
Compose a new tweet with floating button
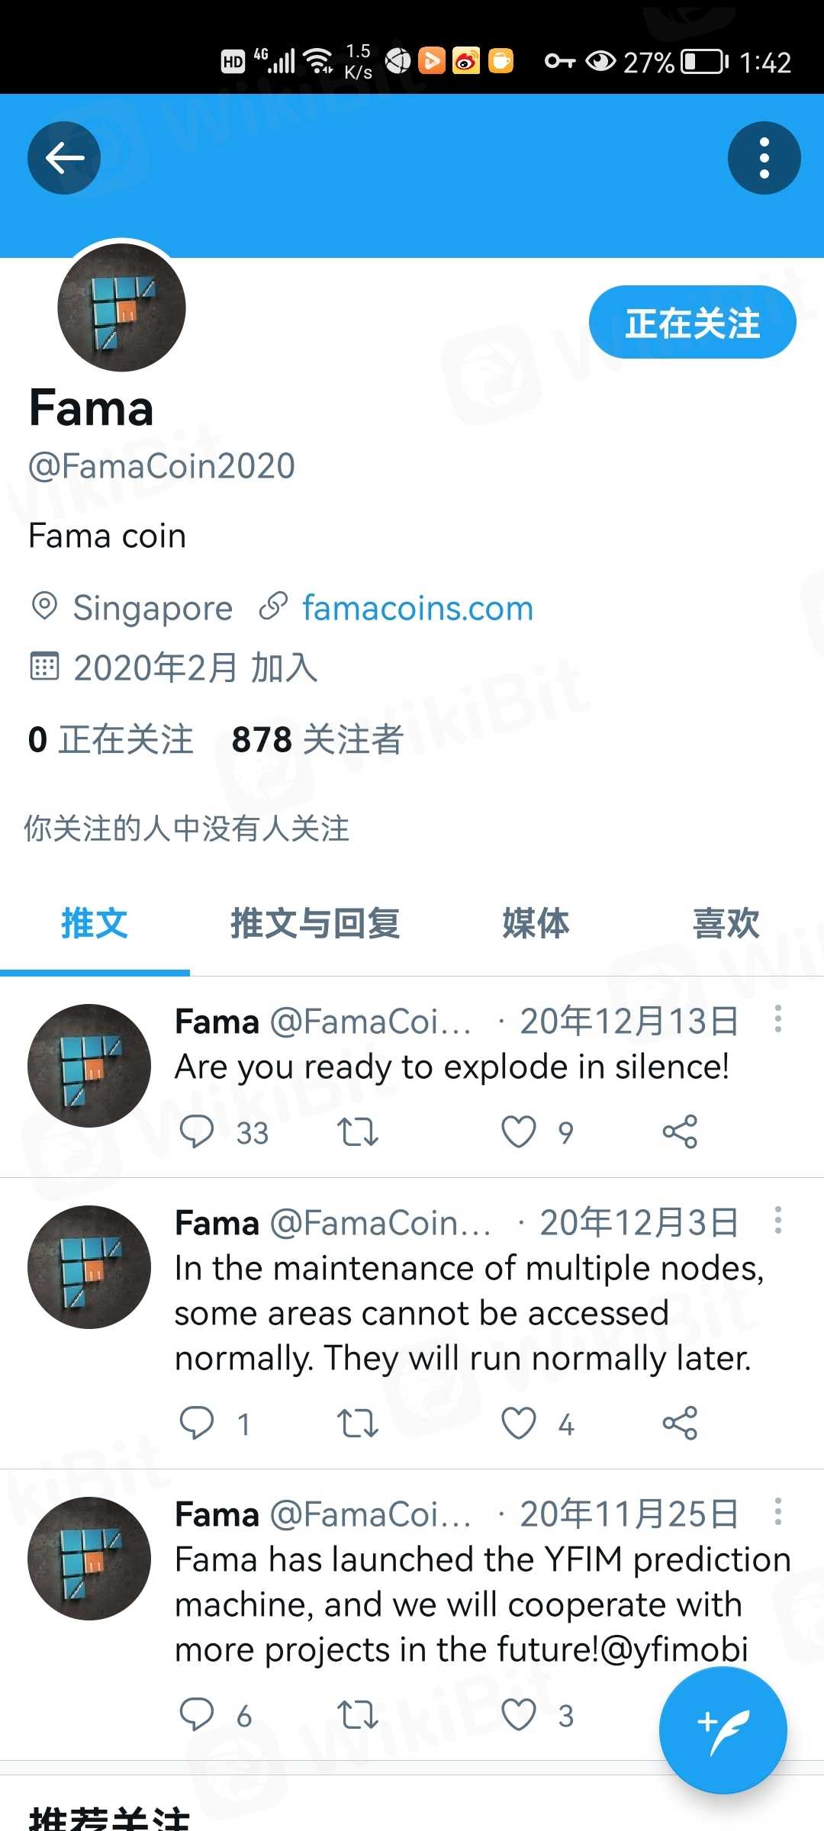723,1730
